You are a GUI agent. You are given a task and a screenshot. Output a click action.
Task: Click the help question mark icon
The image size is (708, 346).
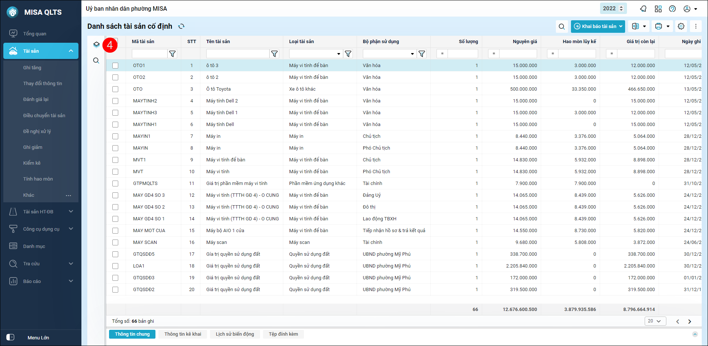point(672,9)
